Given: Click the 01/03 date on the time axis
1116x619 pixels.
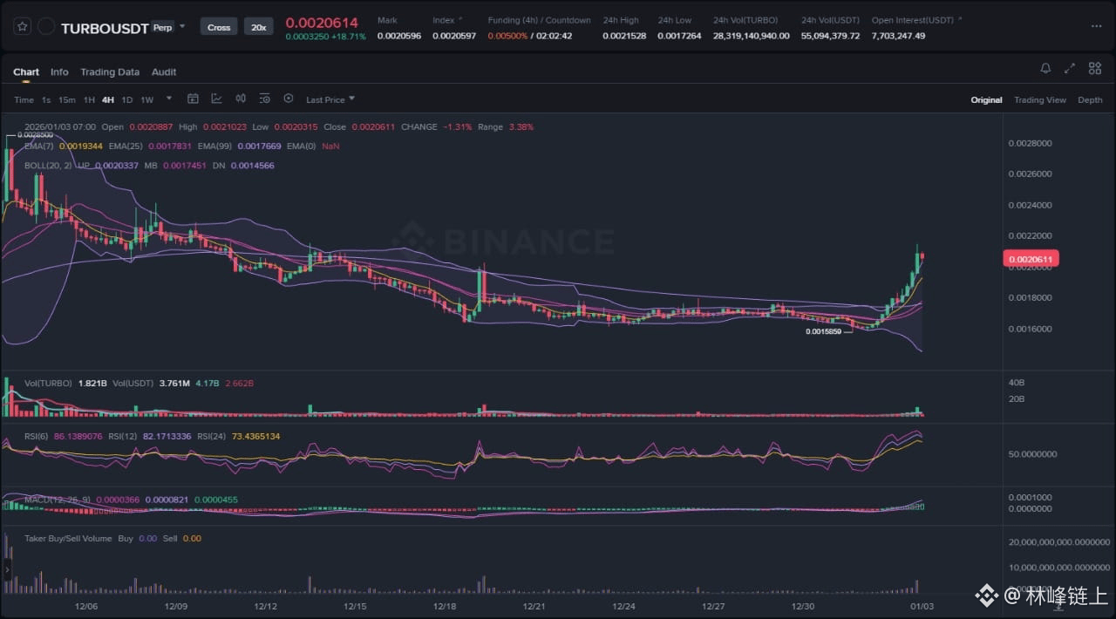Looking at the screenshot, I should click(x=923, y=606).
